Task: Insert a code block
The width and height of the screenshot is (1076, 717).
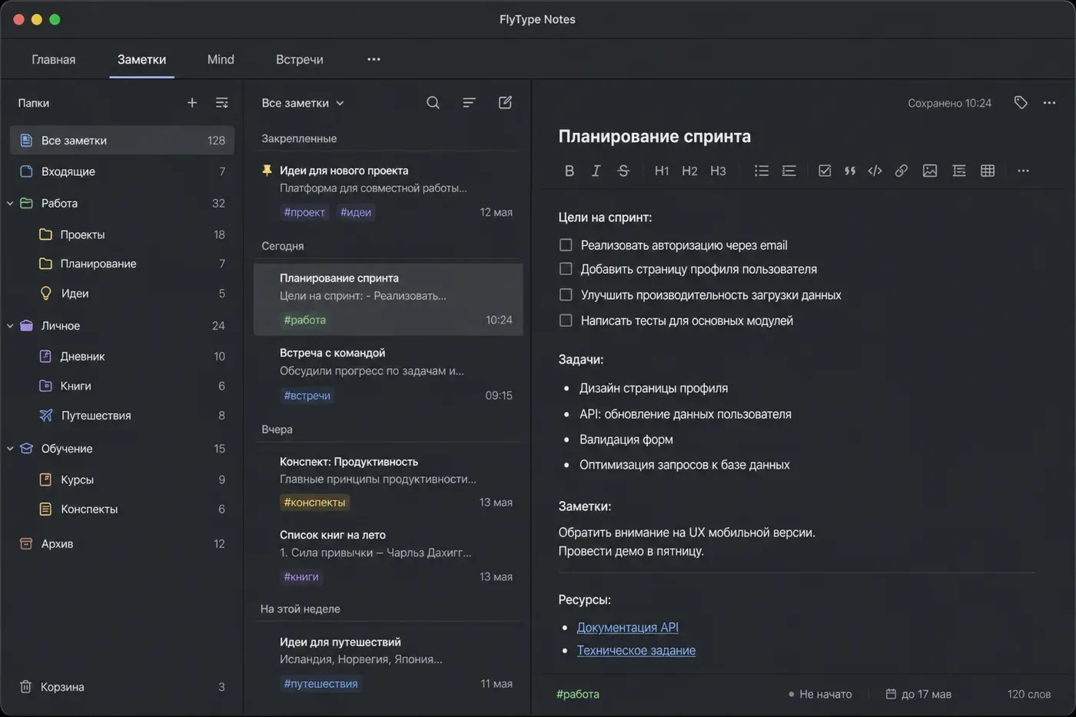Action: [875, 171]
